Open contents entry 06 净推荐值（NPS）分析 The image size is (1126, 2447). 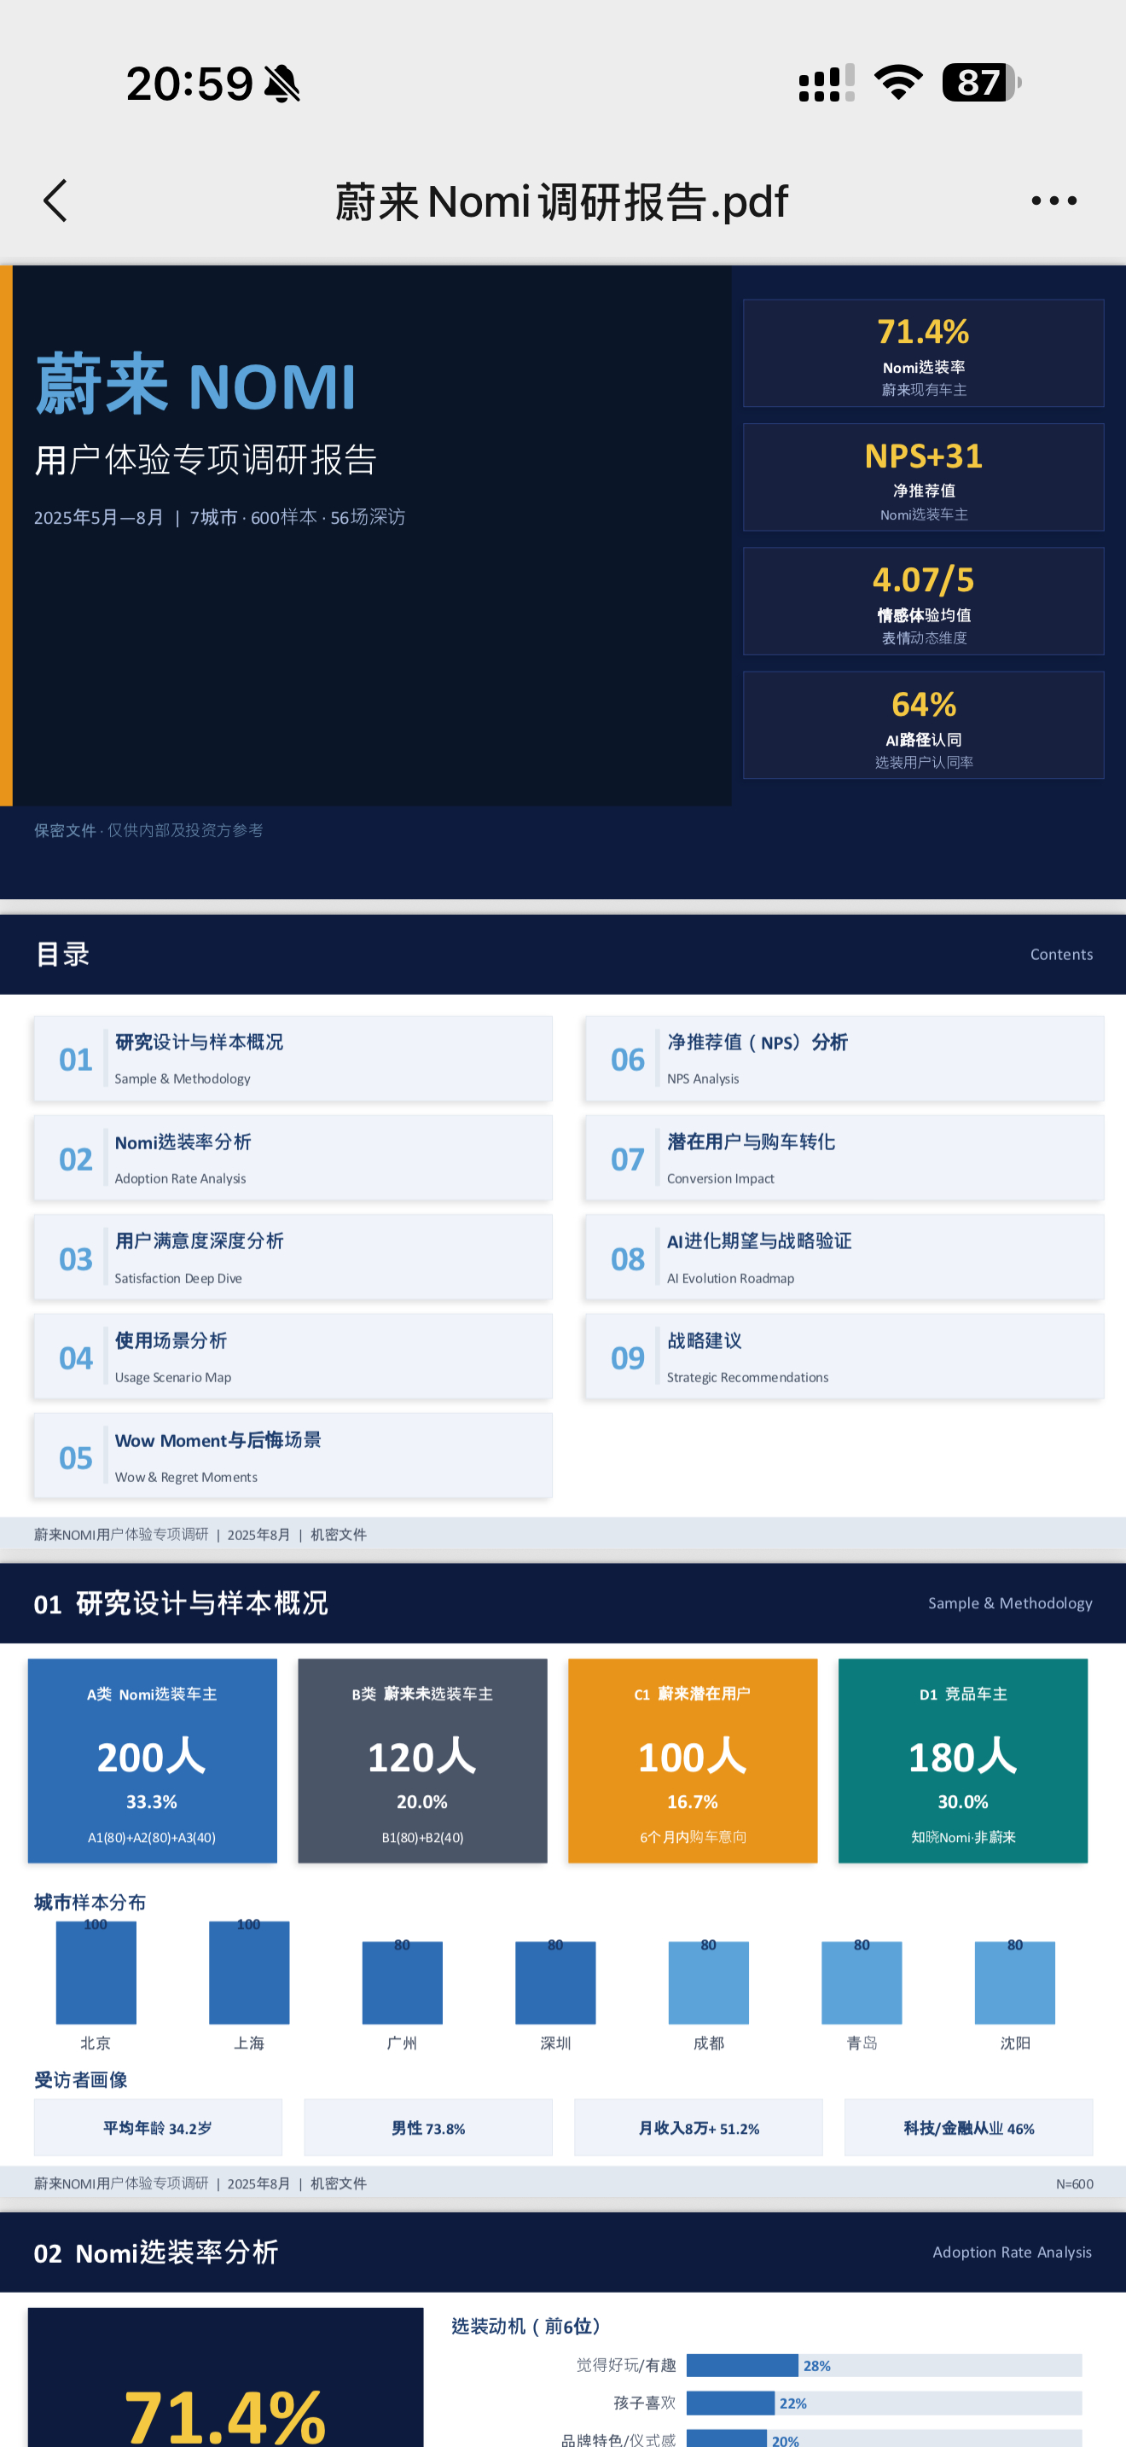click(844, 1059)
